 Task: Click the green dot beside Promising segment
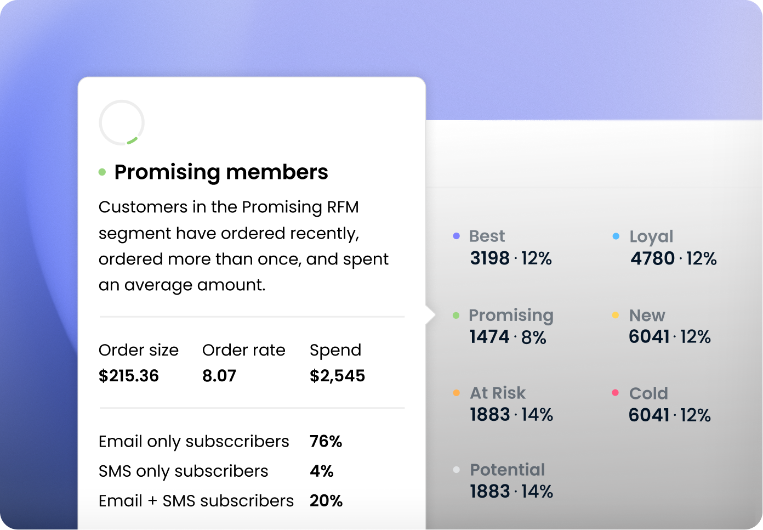pyautogui.click(x=456, y=315)
